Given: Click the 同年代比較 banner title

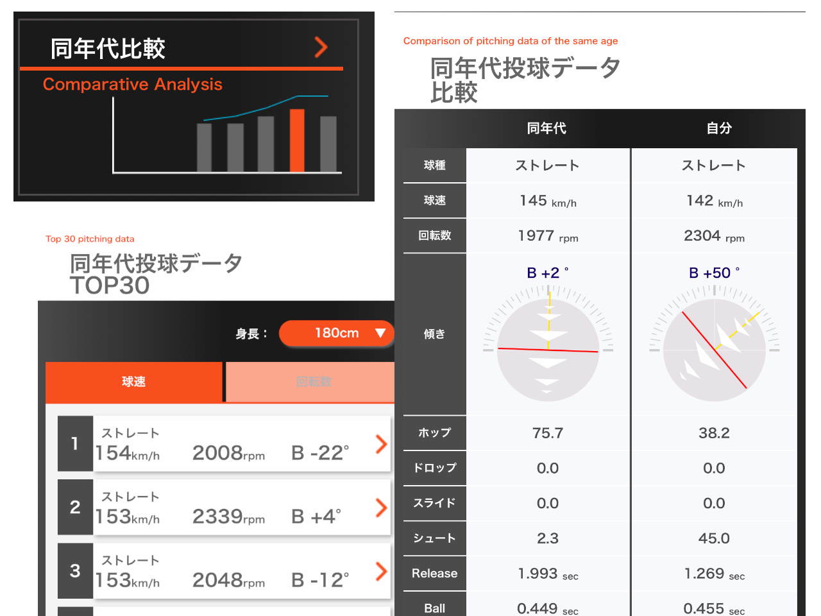Looking at the screenshot, I should [108, 48].
